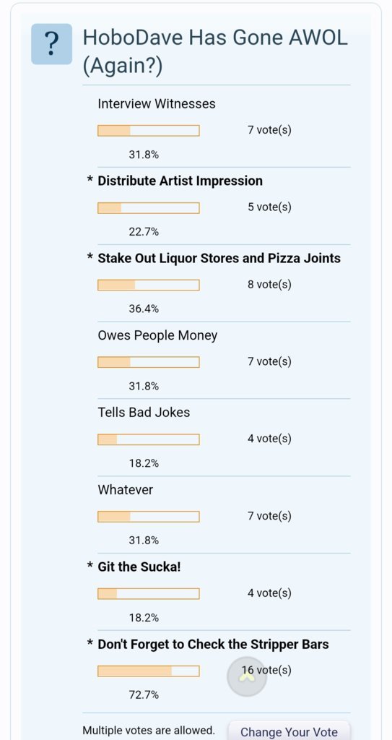
Task: Click Stake Out Liquor Stores and Pizza Joints
Action: [x=219, y=258]
